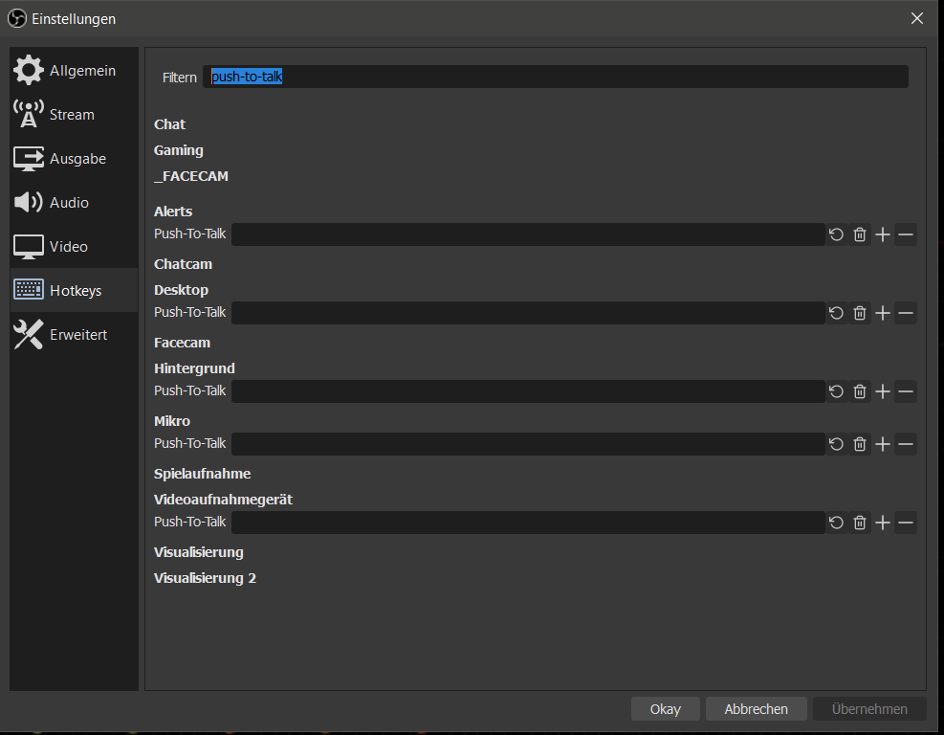Remove the Hintergrund Push-To-Talk hotkey binding

tap(906, 391)
